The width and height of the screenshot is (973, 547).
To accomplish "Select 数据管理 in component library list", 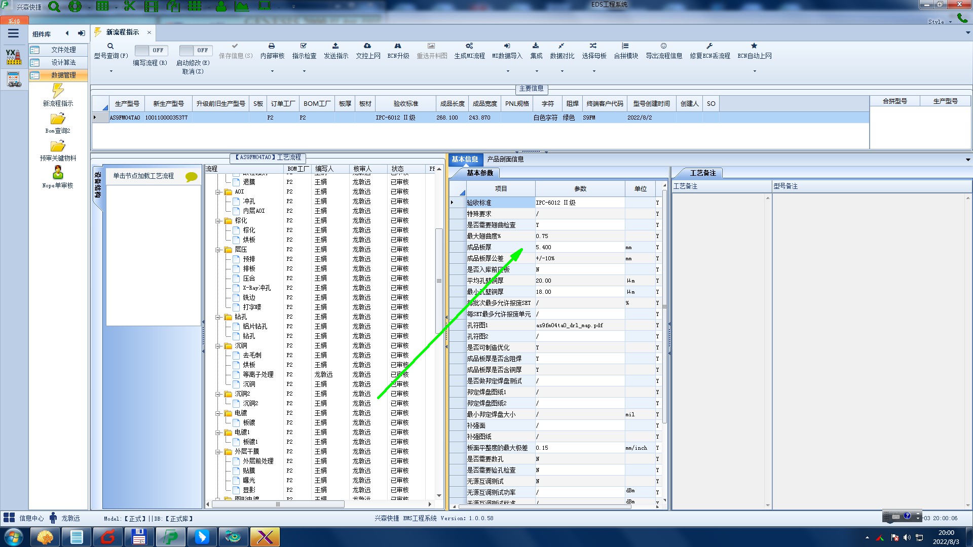I will point(63,75).
